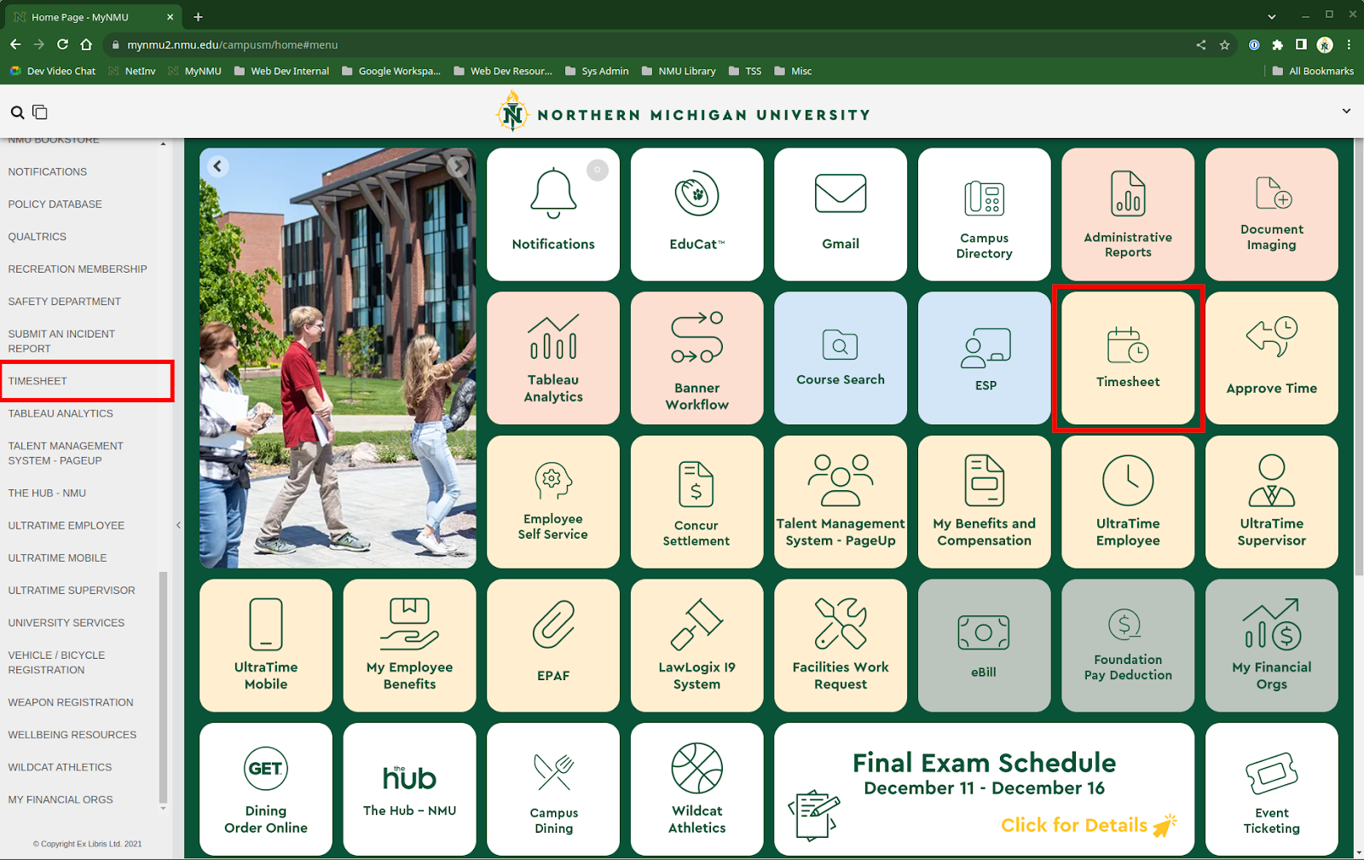Open the Final Exam Schedule details banner

pyautogui.click(x=984, y=789)
